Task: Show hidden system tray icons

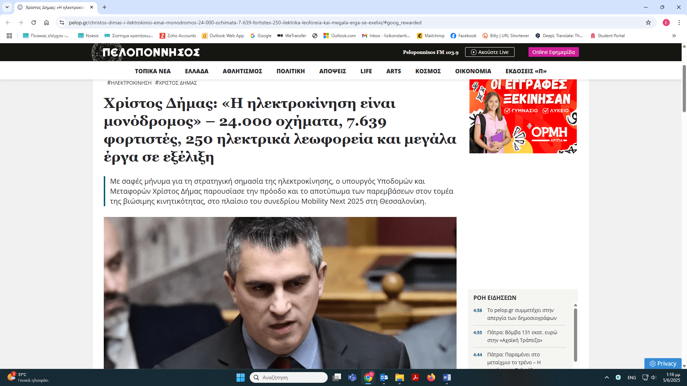Action: click(606, 377)
